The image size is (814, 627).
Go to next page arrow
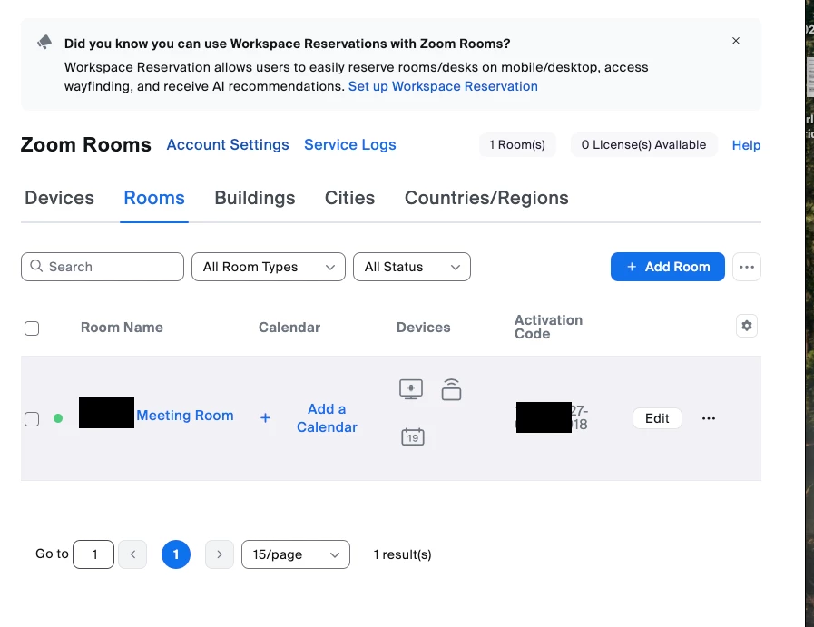click(x=220, y=554)
